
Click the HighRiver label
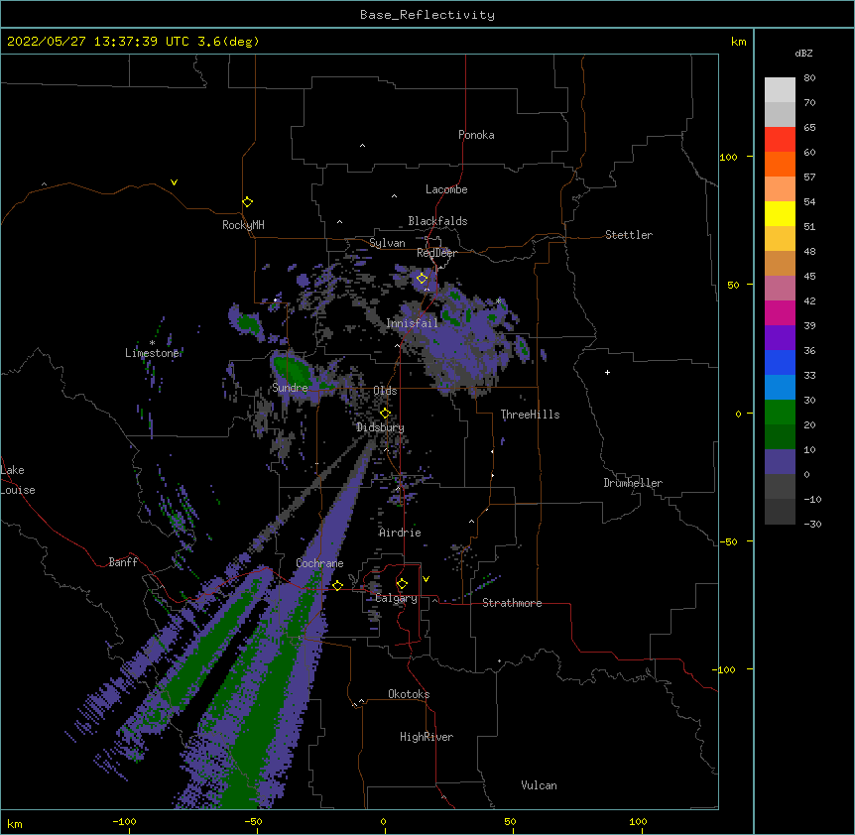(x=427, y=737)
